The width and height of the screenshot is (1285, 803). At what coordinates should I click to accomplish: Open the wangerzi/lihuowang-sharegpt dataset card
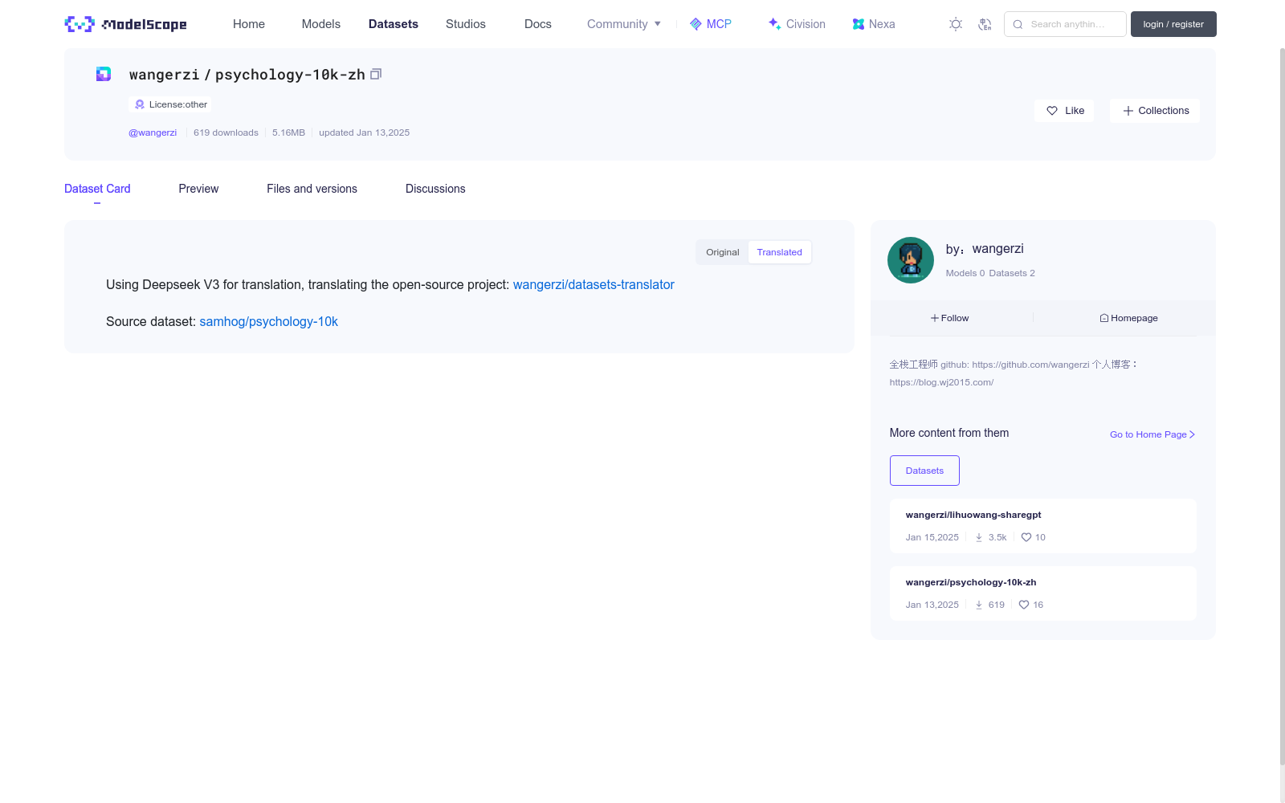tap(1043, 526)
